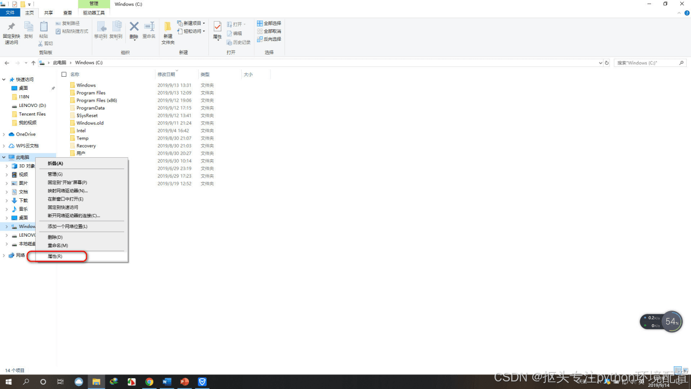Click Select none (全部取消) in ribbon
The image size is (691, 389).
(269, 31)
